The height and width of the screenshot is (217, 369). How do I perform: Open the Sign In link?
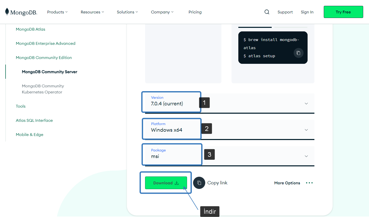coord(307,12)
